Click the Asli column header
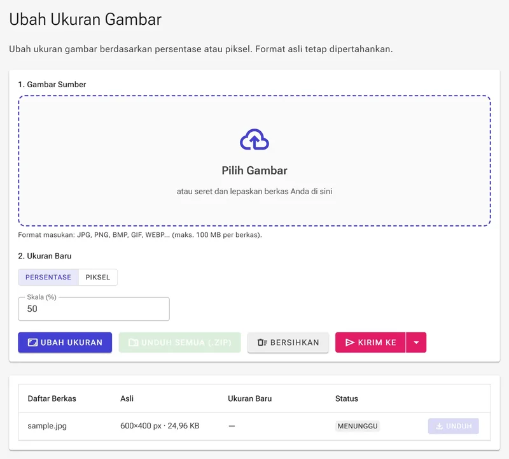 pyautogui.click(x=127, y=399)
